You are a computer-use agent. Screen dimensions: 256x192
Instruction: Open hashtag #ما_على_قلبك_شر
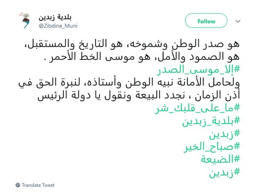click(198, 108)
